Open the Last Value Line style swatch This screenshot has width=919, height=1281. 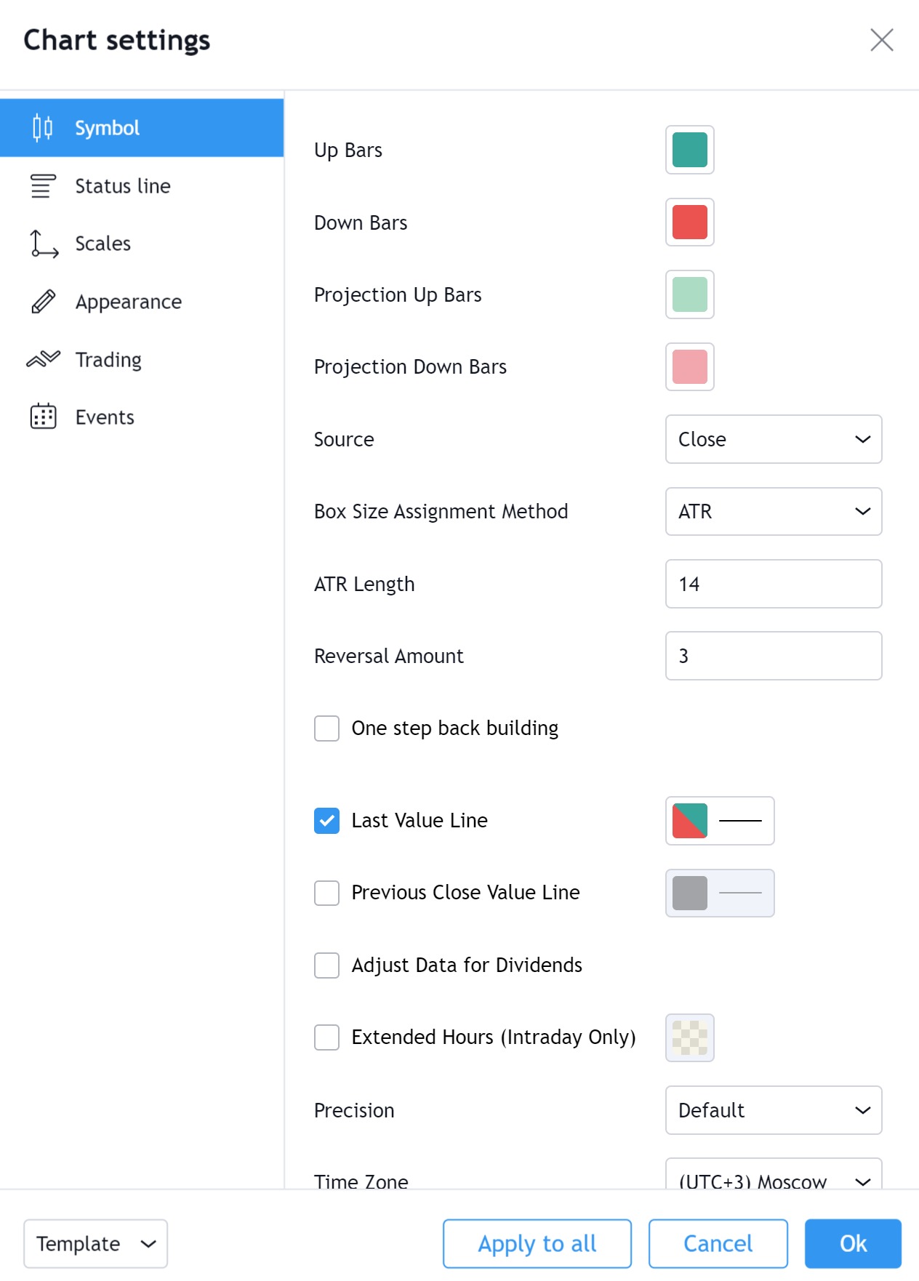[x=720, y=821]
